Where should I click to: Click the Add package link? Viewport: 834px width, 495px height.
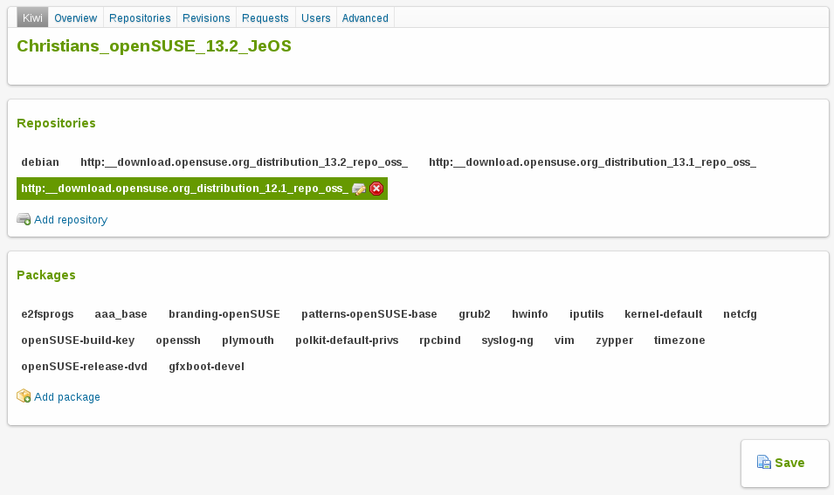click(67, 396)
